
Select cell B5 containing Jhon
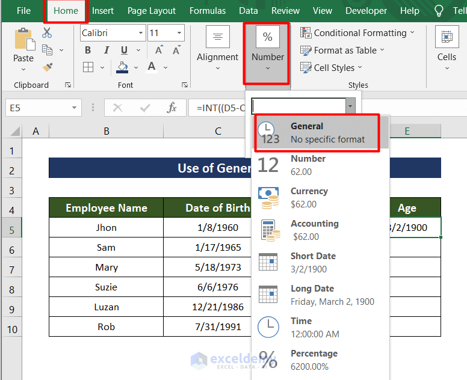click(x=106, y=228)
